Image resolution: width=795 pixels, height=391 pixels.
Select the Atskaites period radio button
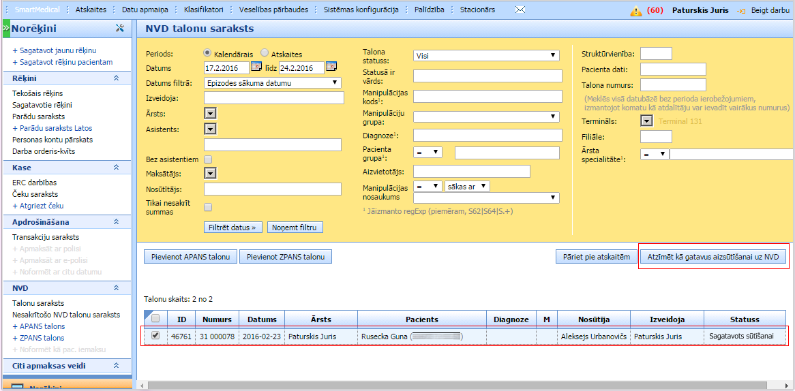pos(265,54)
